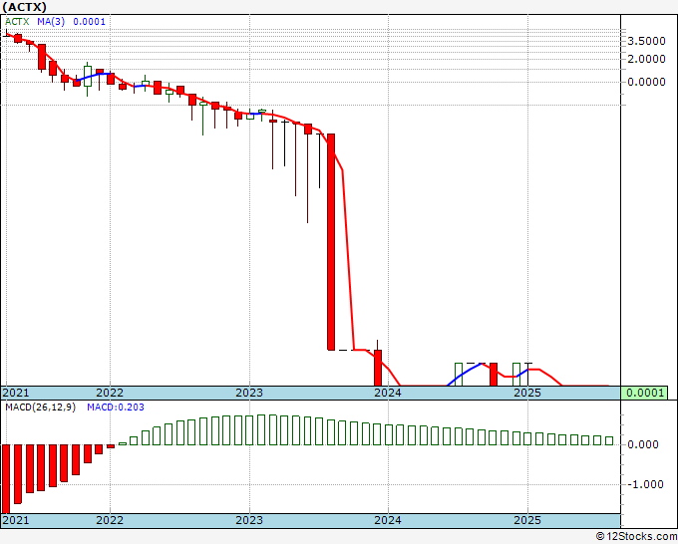This screenshot has height=544, width=678.
Task: Click the 0.0000 price axis label
Action: click(x=646, y=82)
